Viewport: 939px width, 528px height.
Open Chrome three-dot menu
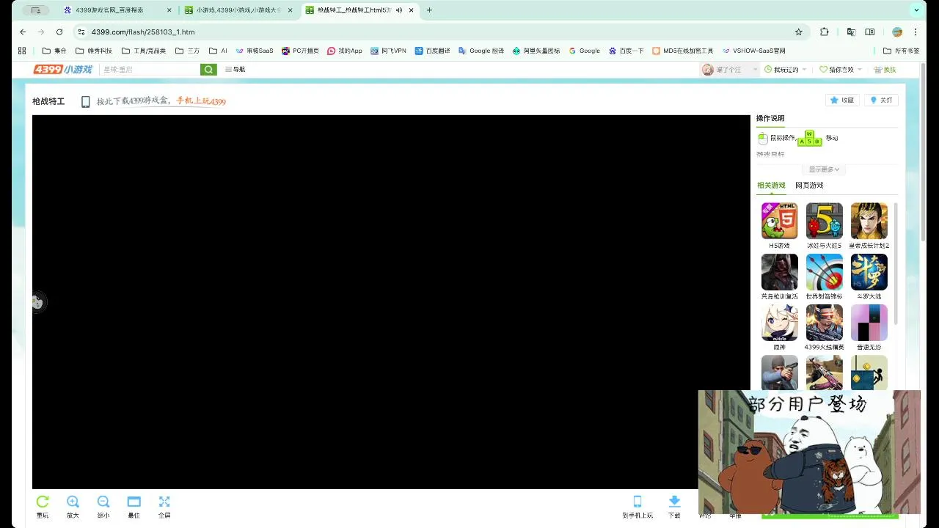tap(916, 32)
